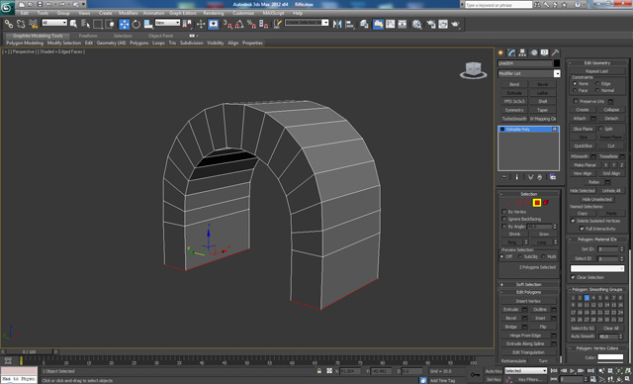Open the Graph Editors menu

tap(182, 13)
